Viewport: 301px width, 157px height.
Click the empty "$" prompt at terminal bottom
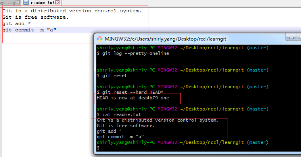tap(98, 148)
